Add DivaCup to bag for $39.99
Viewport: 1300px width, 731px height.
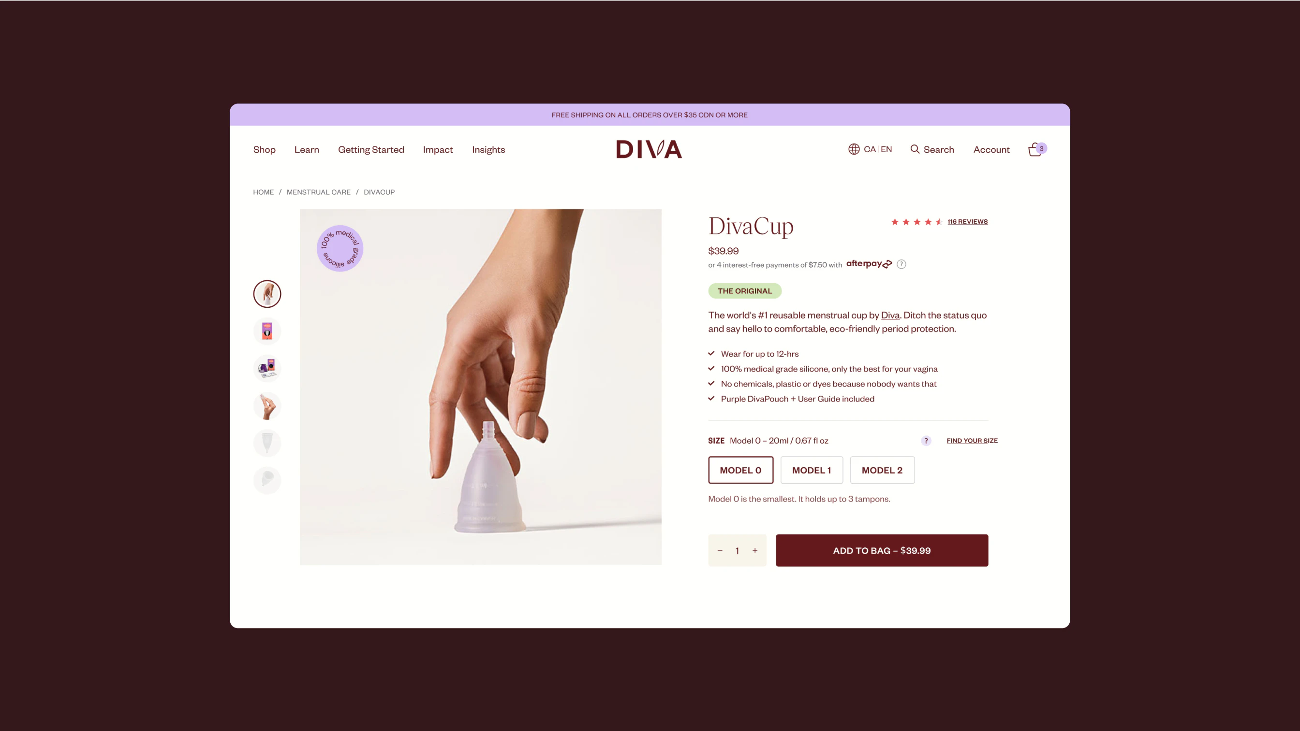coord(882,550)
